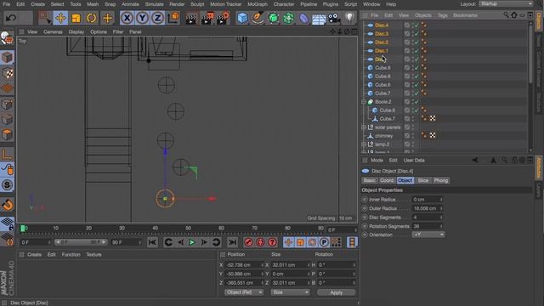Click the Record Active Objects button
The image size is (544, 306).
[x=248, y=242]
